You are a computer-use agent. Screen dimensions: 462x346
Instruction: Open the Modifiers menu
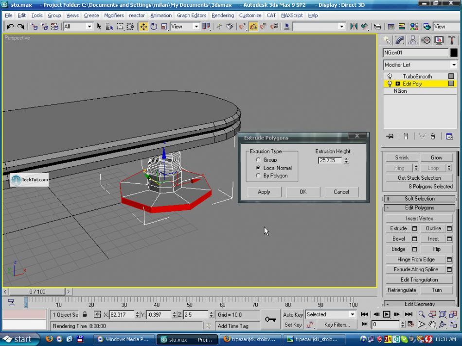[x=114, y=16]
